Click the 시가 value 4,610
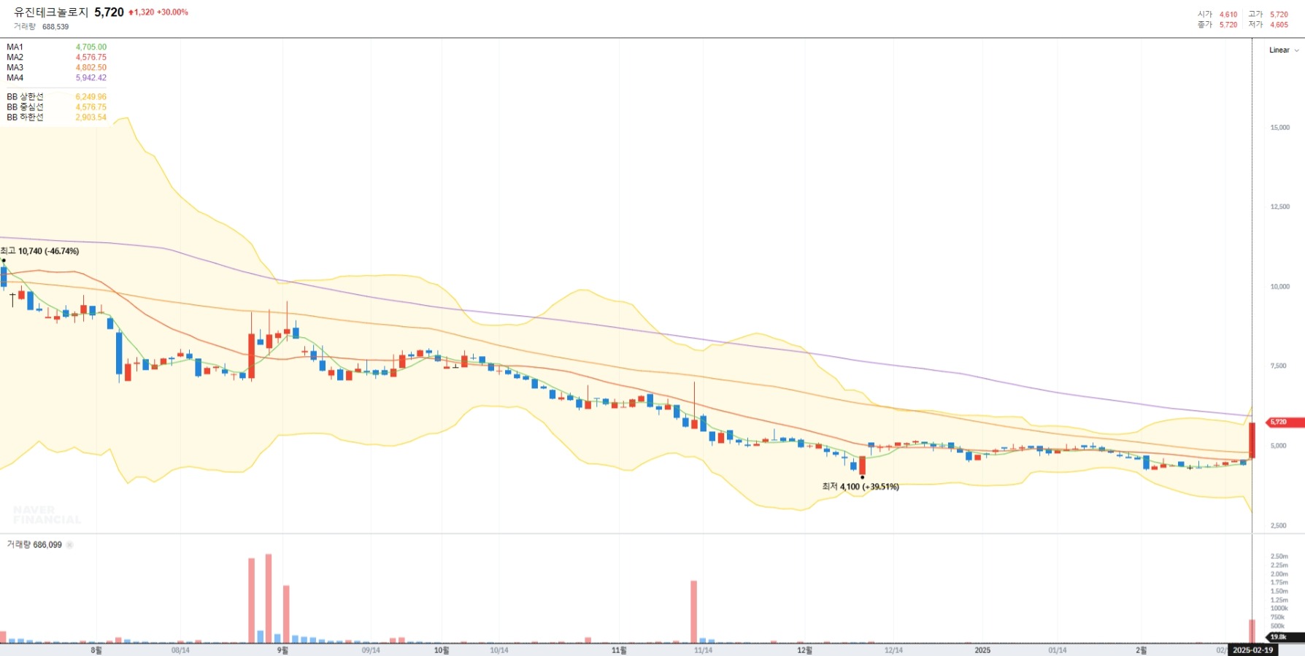 1228,15
